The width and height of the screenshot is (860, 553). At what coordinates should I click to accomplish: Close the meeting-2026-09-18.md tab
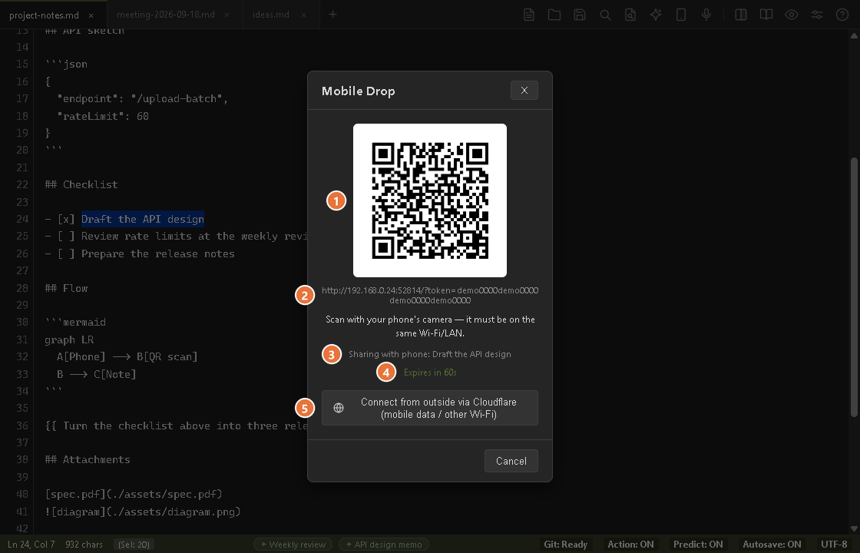coord(227,15)
